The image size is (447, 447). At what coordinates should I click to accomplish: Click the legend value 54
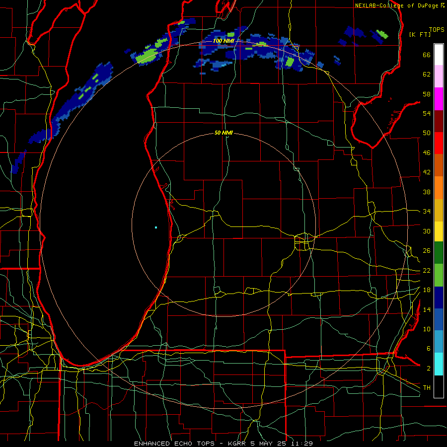click(x=427, y=113)
